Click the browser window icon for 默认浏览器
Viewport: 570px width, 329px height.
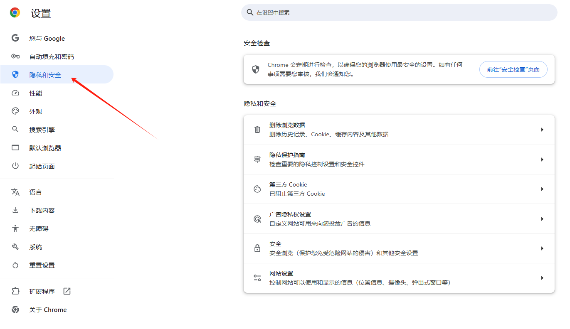click(x=15, y=148)
